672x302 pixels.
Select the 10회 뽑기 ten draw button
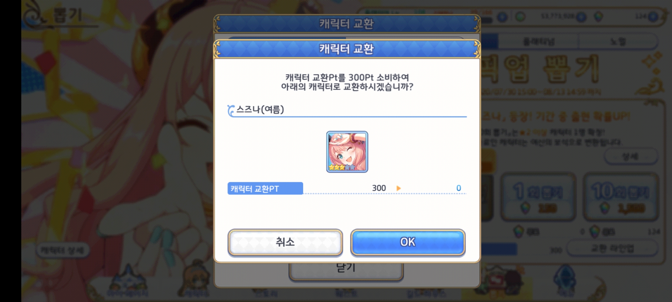621,197
